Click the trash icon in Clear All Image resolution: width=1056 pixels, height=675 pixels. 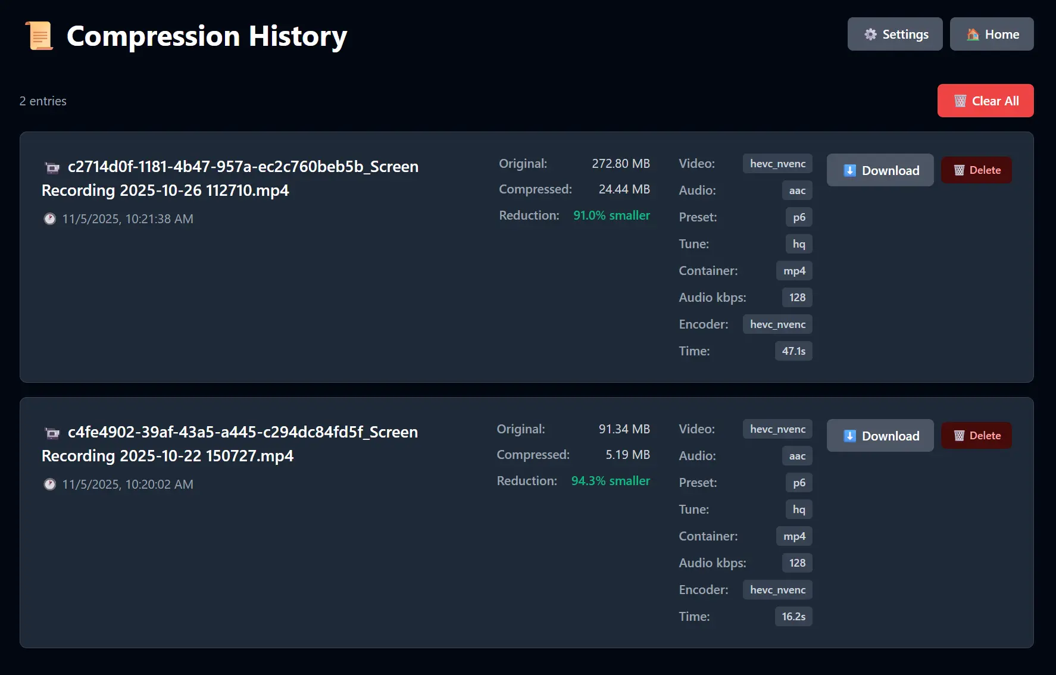click(960, 101)
